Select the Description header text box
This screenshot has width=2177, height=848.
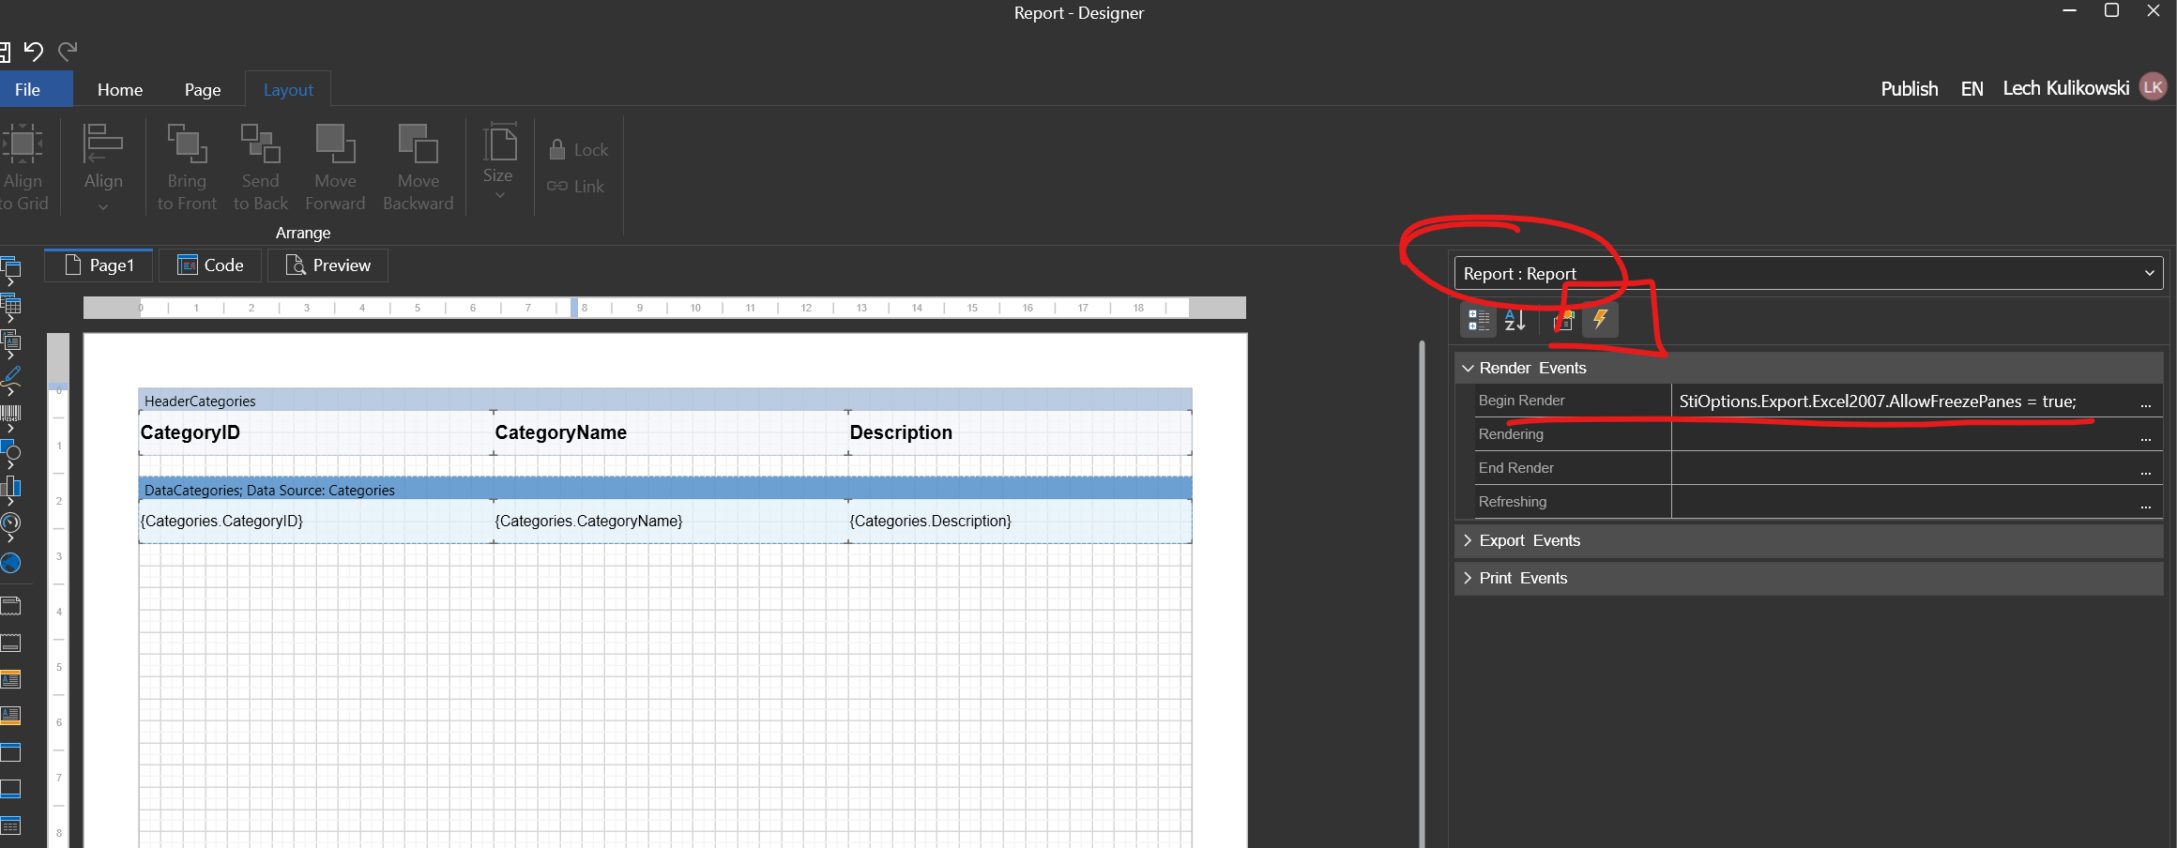[x=1019, y=432]
